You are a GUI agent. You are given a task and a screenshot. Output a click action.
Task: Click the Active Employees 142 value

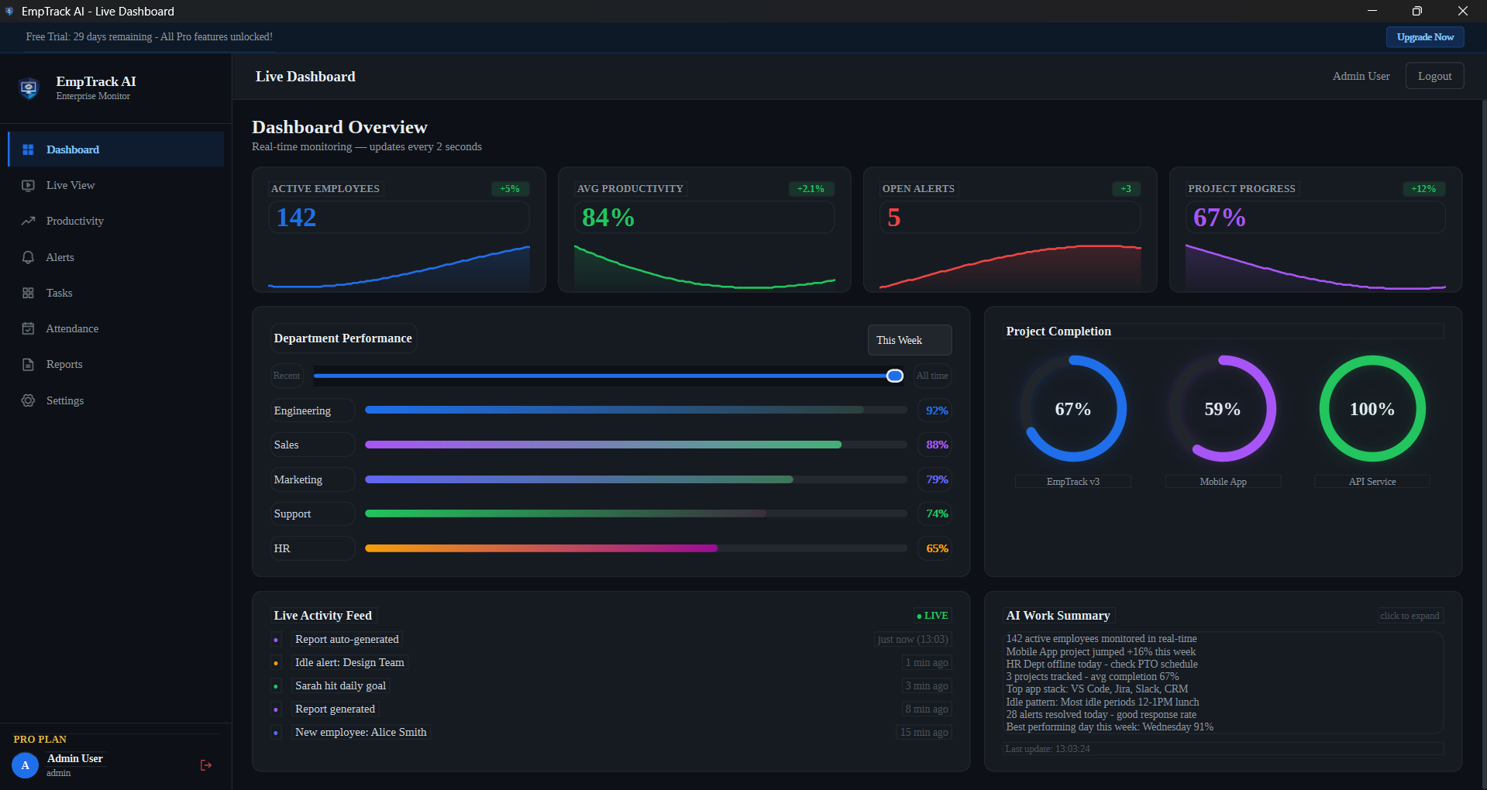(297, 218)
